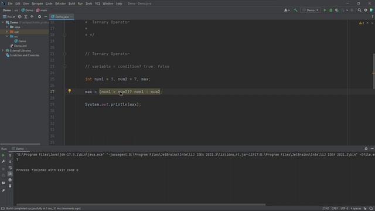The image size is (375, 211).
Task: Collapse the src folder
Action: click(7, 36)
